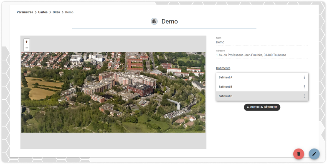The width and height of the screenshot is (327, 164).
Task: Click the building icon beside Demo title
Action: click(x=154, y=21)
